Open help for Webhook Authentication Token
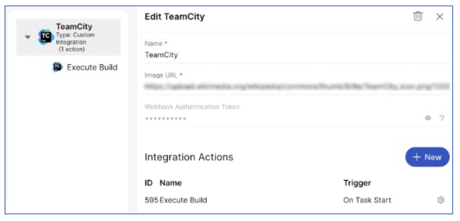 (441, 118)
